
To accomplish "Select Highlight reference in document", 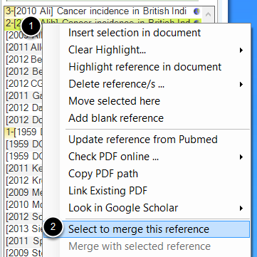I will 145,67.
